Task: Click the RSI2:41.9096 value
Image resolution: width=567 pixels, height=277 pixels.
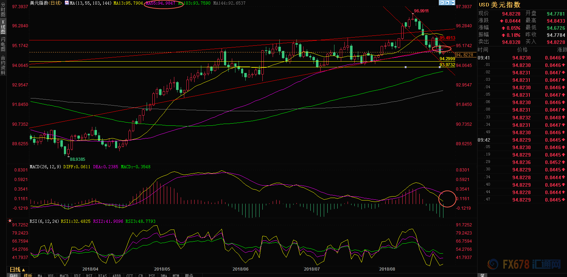Action: tap(108, 221)
